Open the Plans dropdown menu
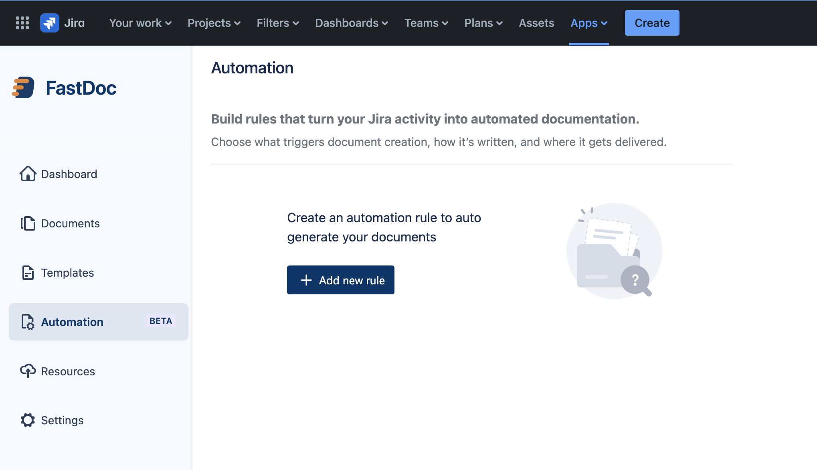 pyautogui.click(x=483, y=23)
